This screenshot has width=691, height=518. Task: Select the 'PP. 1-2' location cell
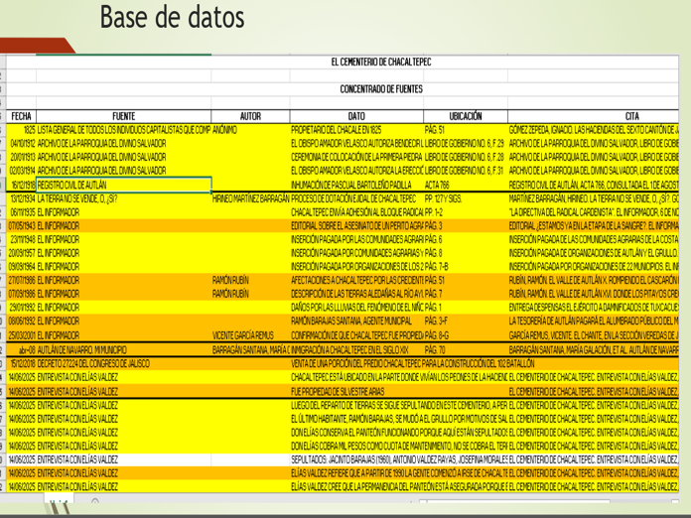pos(466,212)
